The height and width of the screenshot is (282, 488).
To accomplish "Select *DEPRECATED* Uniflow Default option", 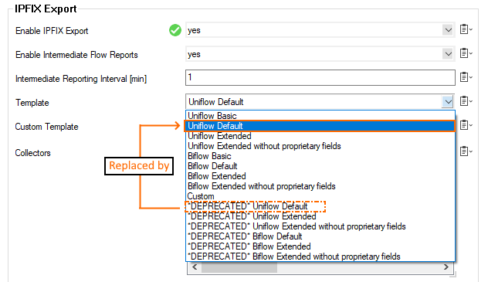I will click(x=320, y=206).
